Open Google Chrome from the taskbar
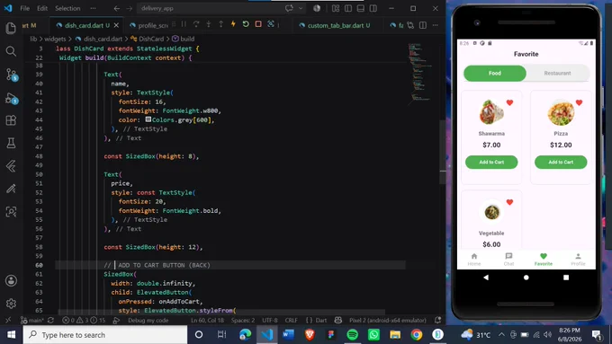 click(417, 335)
